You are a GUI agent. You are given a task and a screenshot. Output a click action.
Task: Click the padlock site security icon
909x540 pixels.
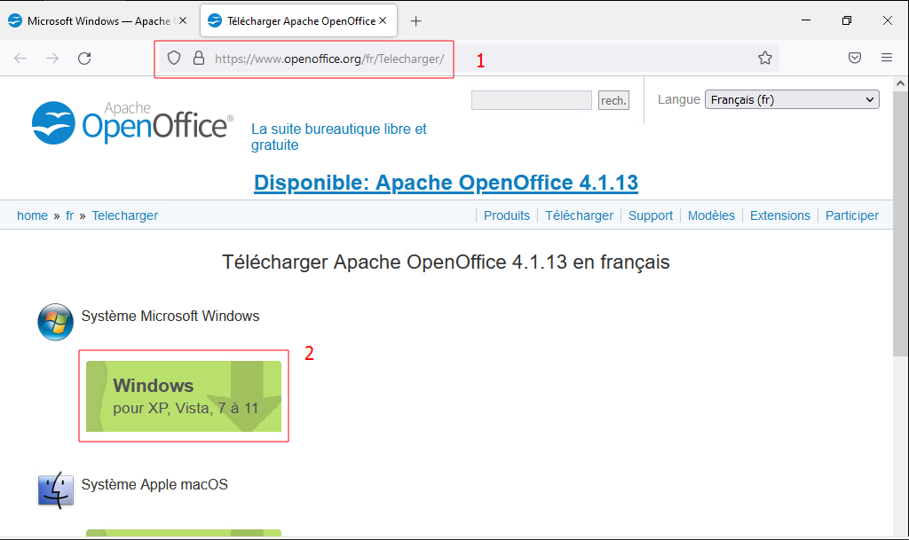point(199,59)
